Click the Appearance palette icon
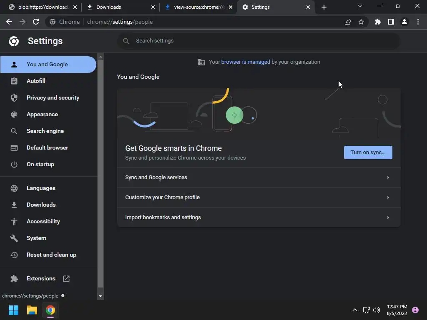Image resolution: width=427 pixels, height=320 pixels. tap(14, 115)
